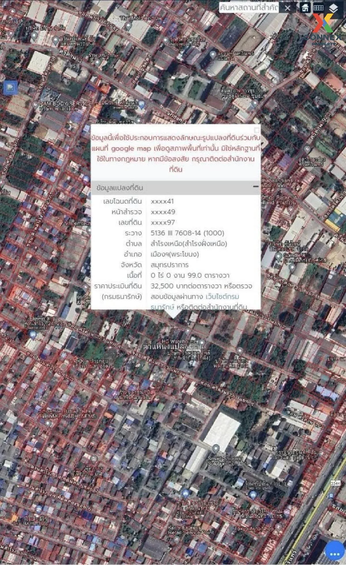Collapse the ข้อมูลแปลงที่ดิน section with minus
346x565 pixels.
[255, 187]
